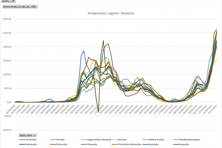Viewport: 222px width, 148px height.
Task: Pick the Pomurska legend entry
Action: (58, 144)
